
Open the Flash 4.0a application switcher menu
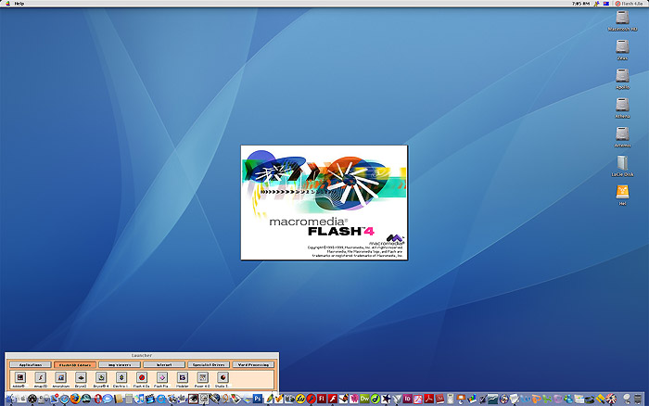pos(630,4)
